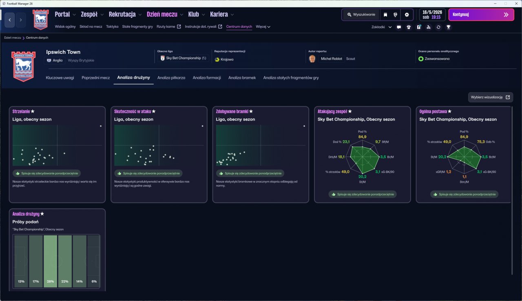Go back with the left arrow button
522x301 pixels.
pos(10,20)
